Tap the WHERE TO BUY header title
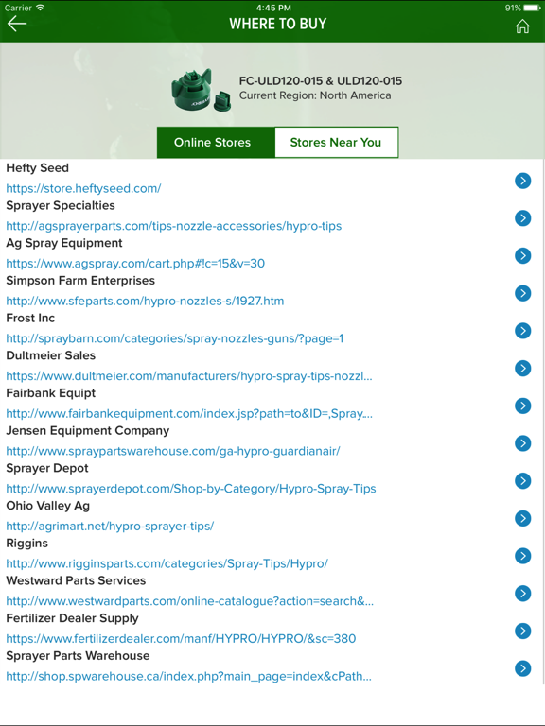The image size is (545, 726). point(277,24)
